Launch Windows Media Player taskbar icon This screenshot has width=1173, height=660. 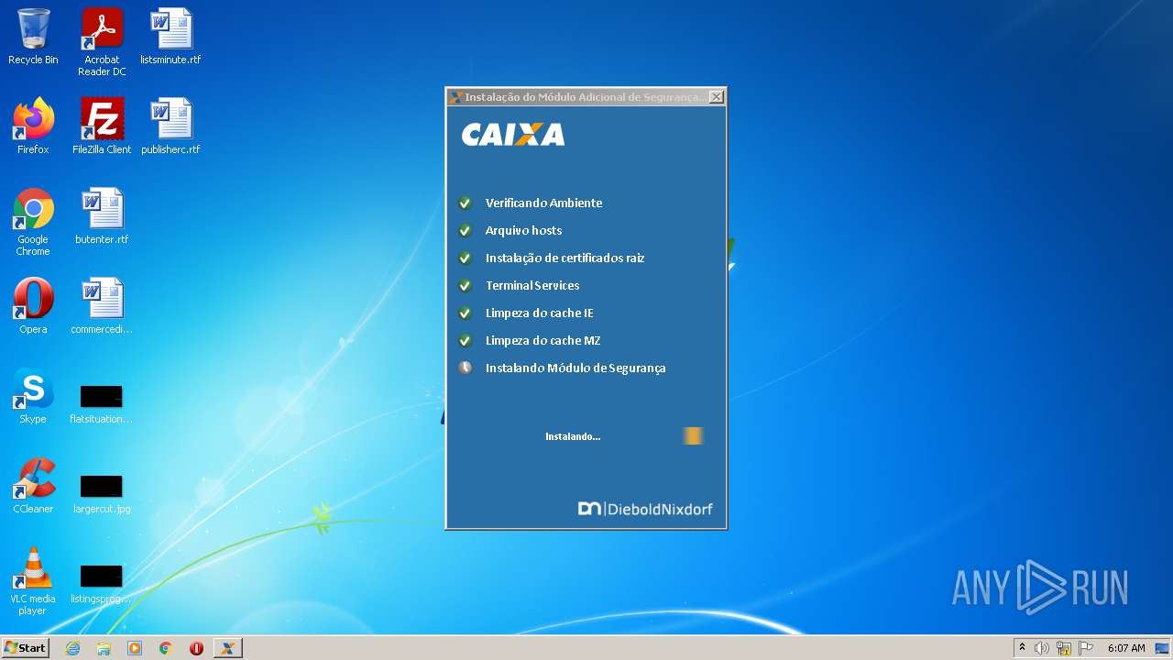click(135, 648)
